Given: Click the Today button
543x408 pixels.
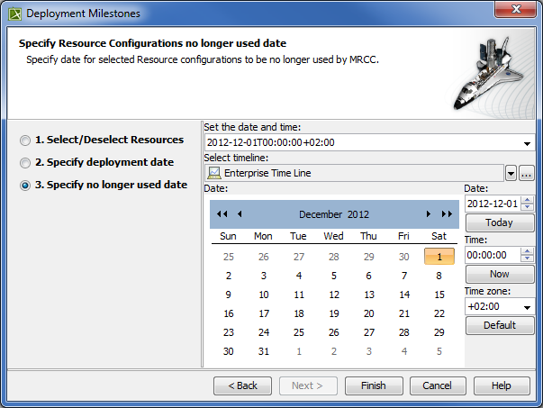Looking at the screenshot, I should click(500, 222).
